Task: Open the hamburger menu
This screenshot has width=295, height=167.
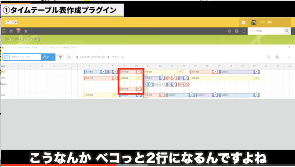Action: pyautogui.click(x=4, y=31)
